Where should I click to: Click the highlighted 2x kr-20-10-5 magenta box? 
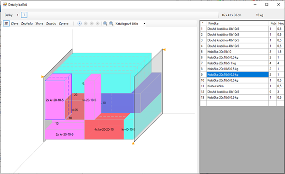point(55,100)
